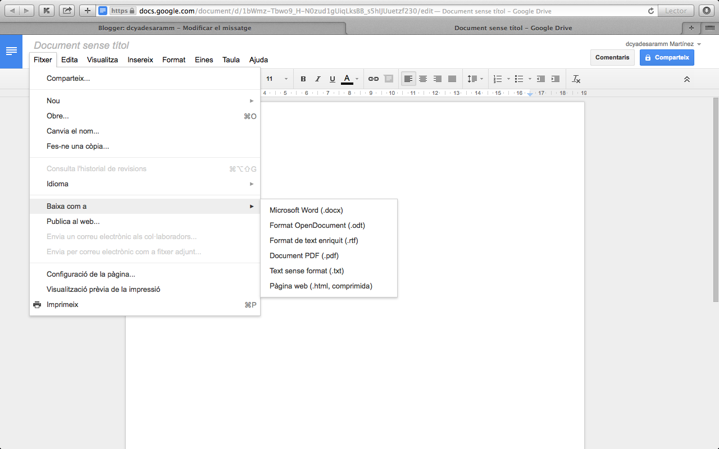Image resolution: width=719 pixels, height=449 pixels.
Task: Expand the Idioma submenu
Action: tap(145, 184)
